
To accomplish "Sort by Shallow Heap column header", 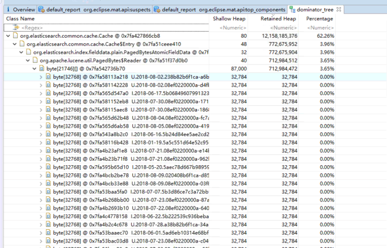I will [x=229, y=19].
